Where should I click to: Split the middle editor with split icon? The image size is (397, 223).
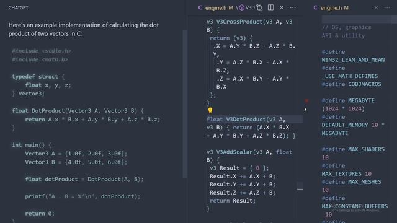[270, 7]
